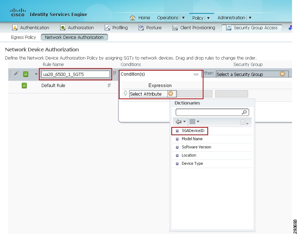The image size is (297, 234).
Task: Click the Home house icon
Action: pos(132,17)
